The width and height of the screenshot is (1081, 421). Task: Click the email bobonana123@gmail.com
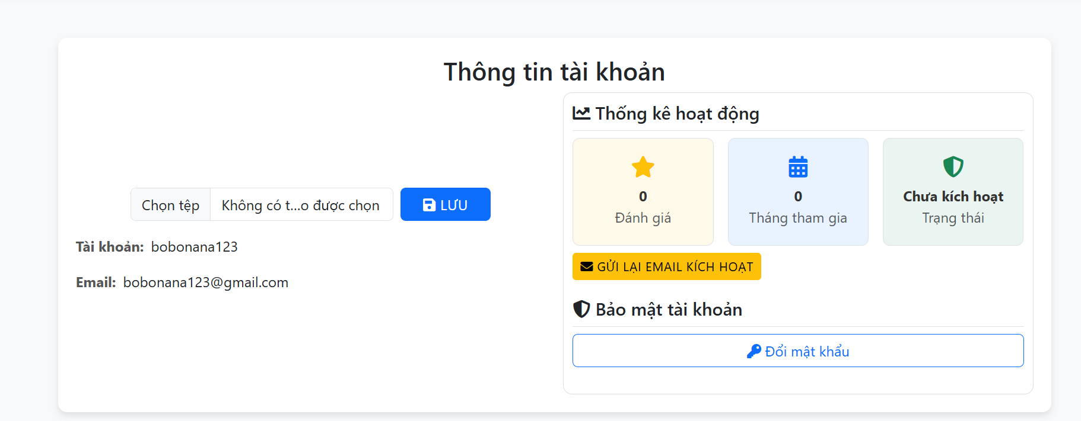[x=206, y=282]
